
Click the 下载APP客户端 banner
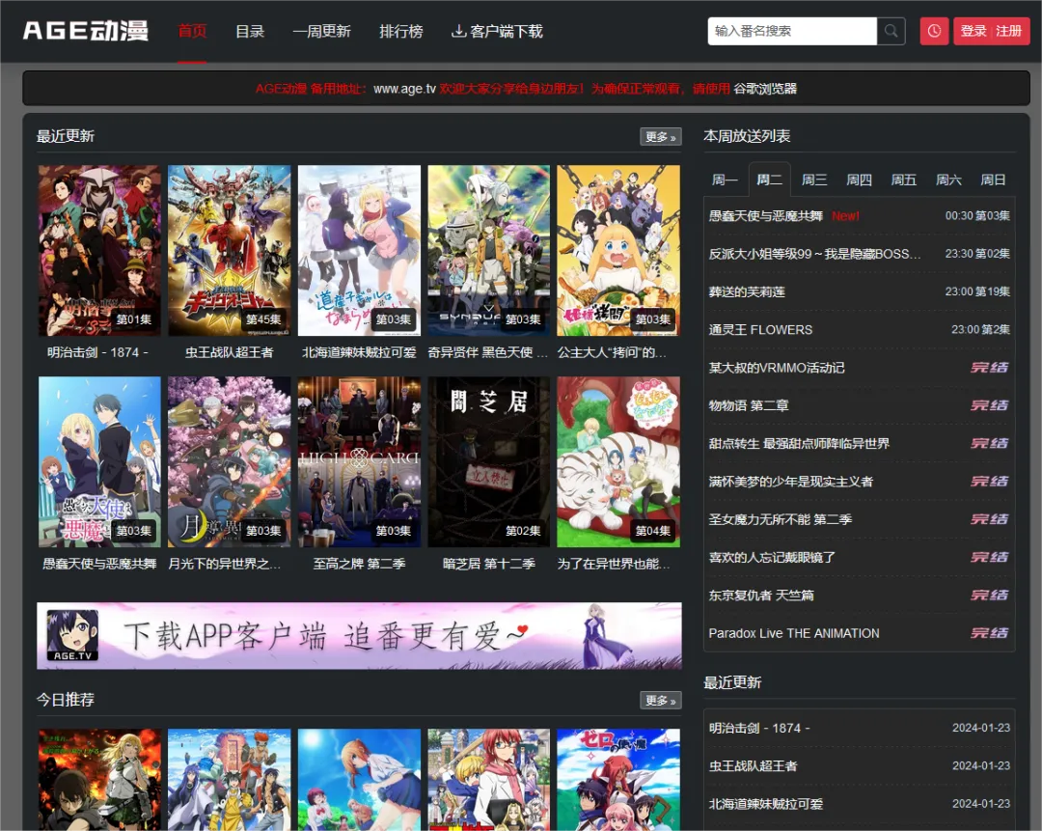click(360, 635)
